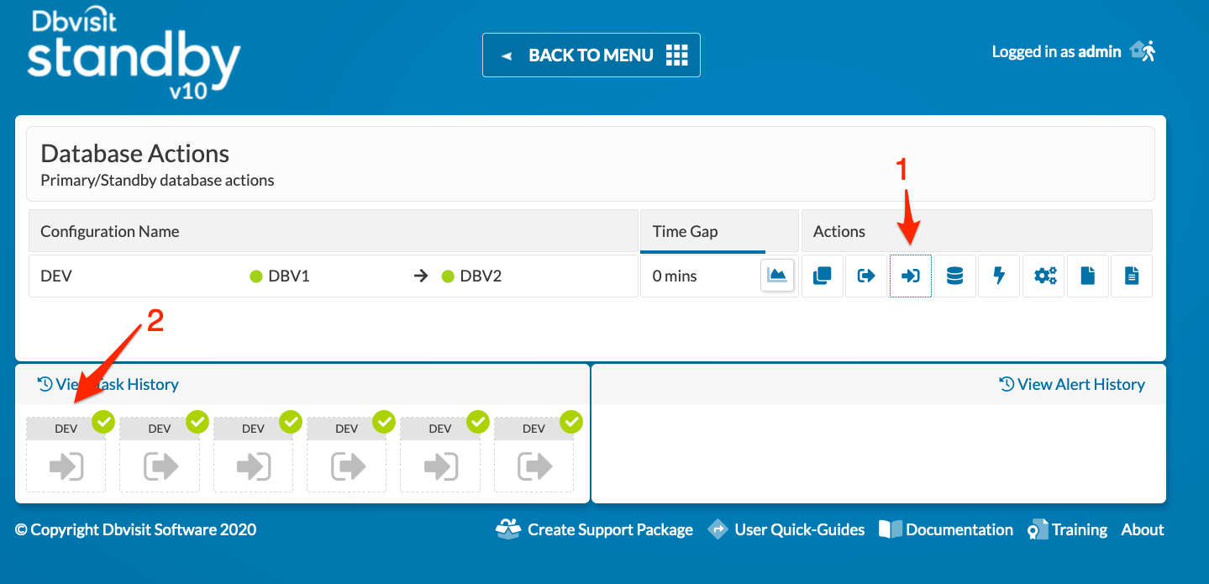Click Create Support Package
Viewport: 1209px width, 584px height.
pyautogui.click(x=595, y=529)
